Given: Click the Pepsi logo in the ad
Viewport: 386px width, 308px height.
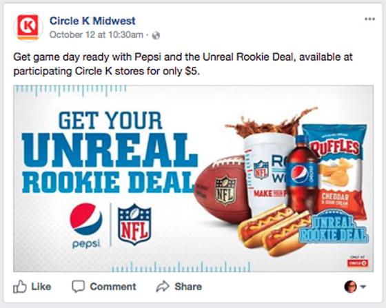Looking at the screenshot, I should [86, 225].
